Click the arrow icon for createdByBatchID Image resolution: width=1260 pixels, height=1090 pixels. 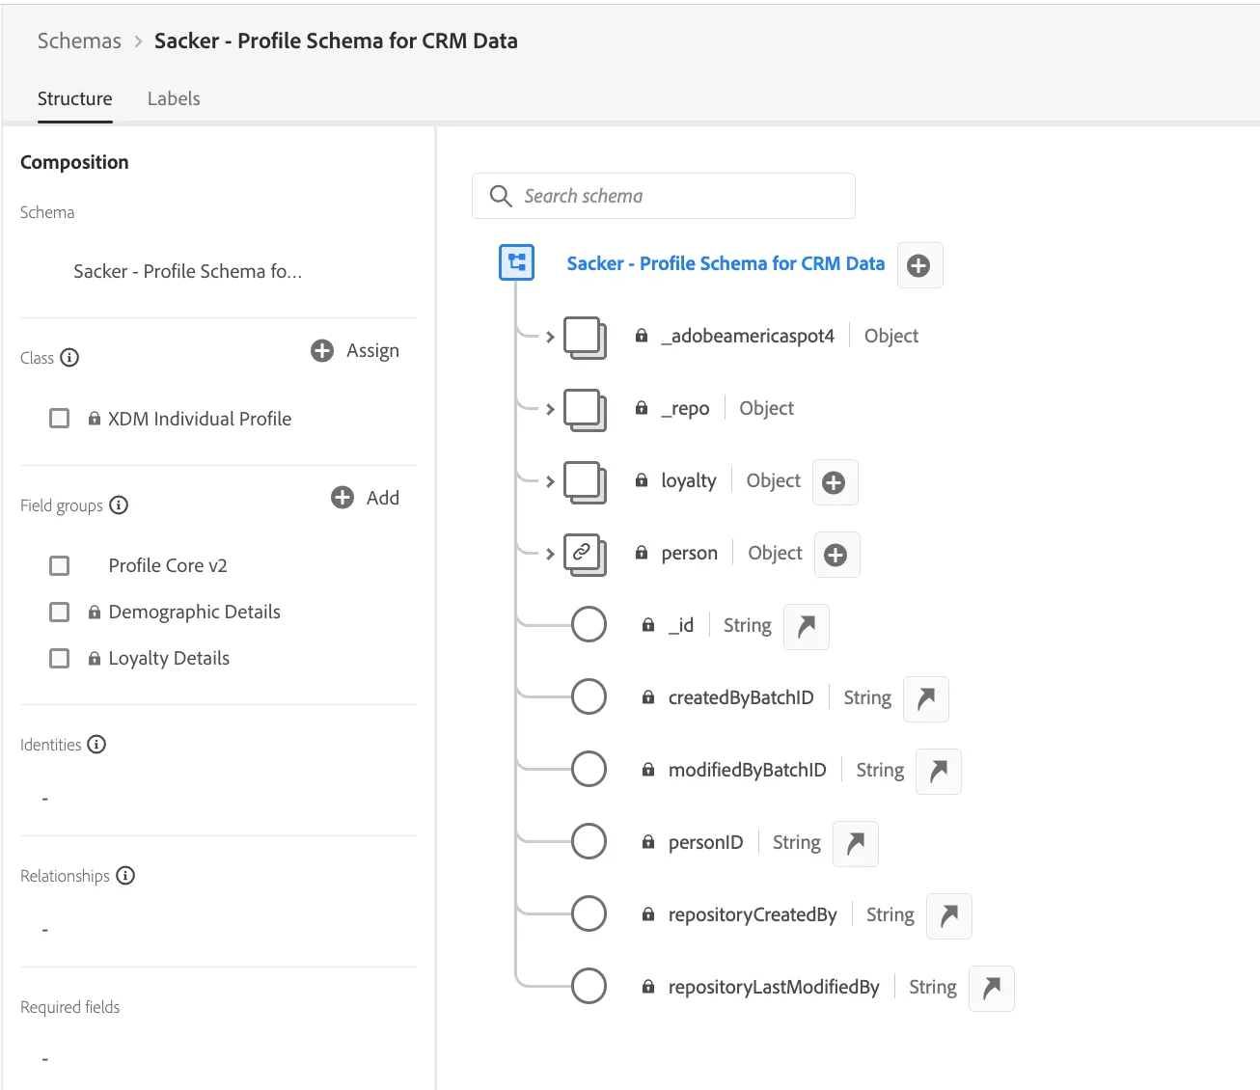pyautogui.click(x=926, y=699)
